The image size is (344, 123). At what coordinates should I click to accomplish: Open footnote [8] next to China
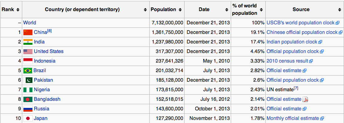(x=50, y=31)
